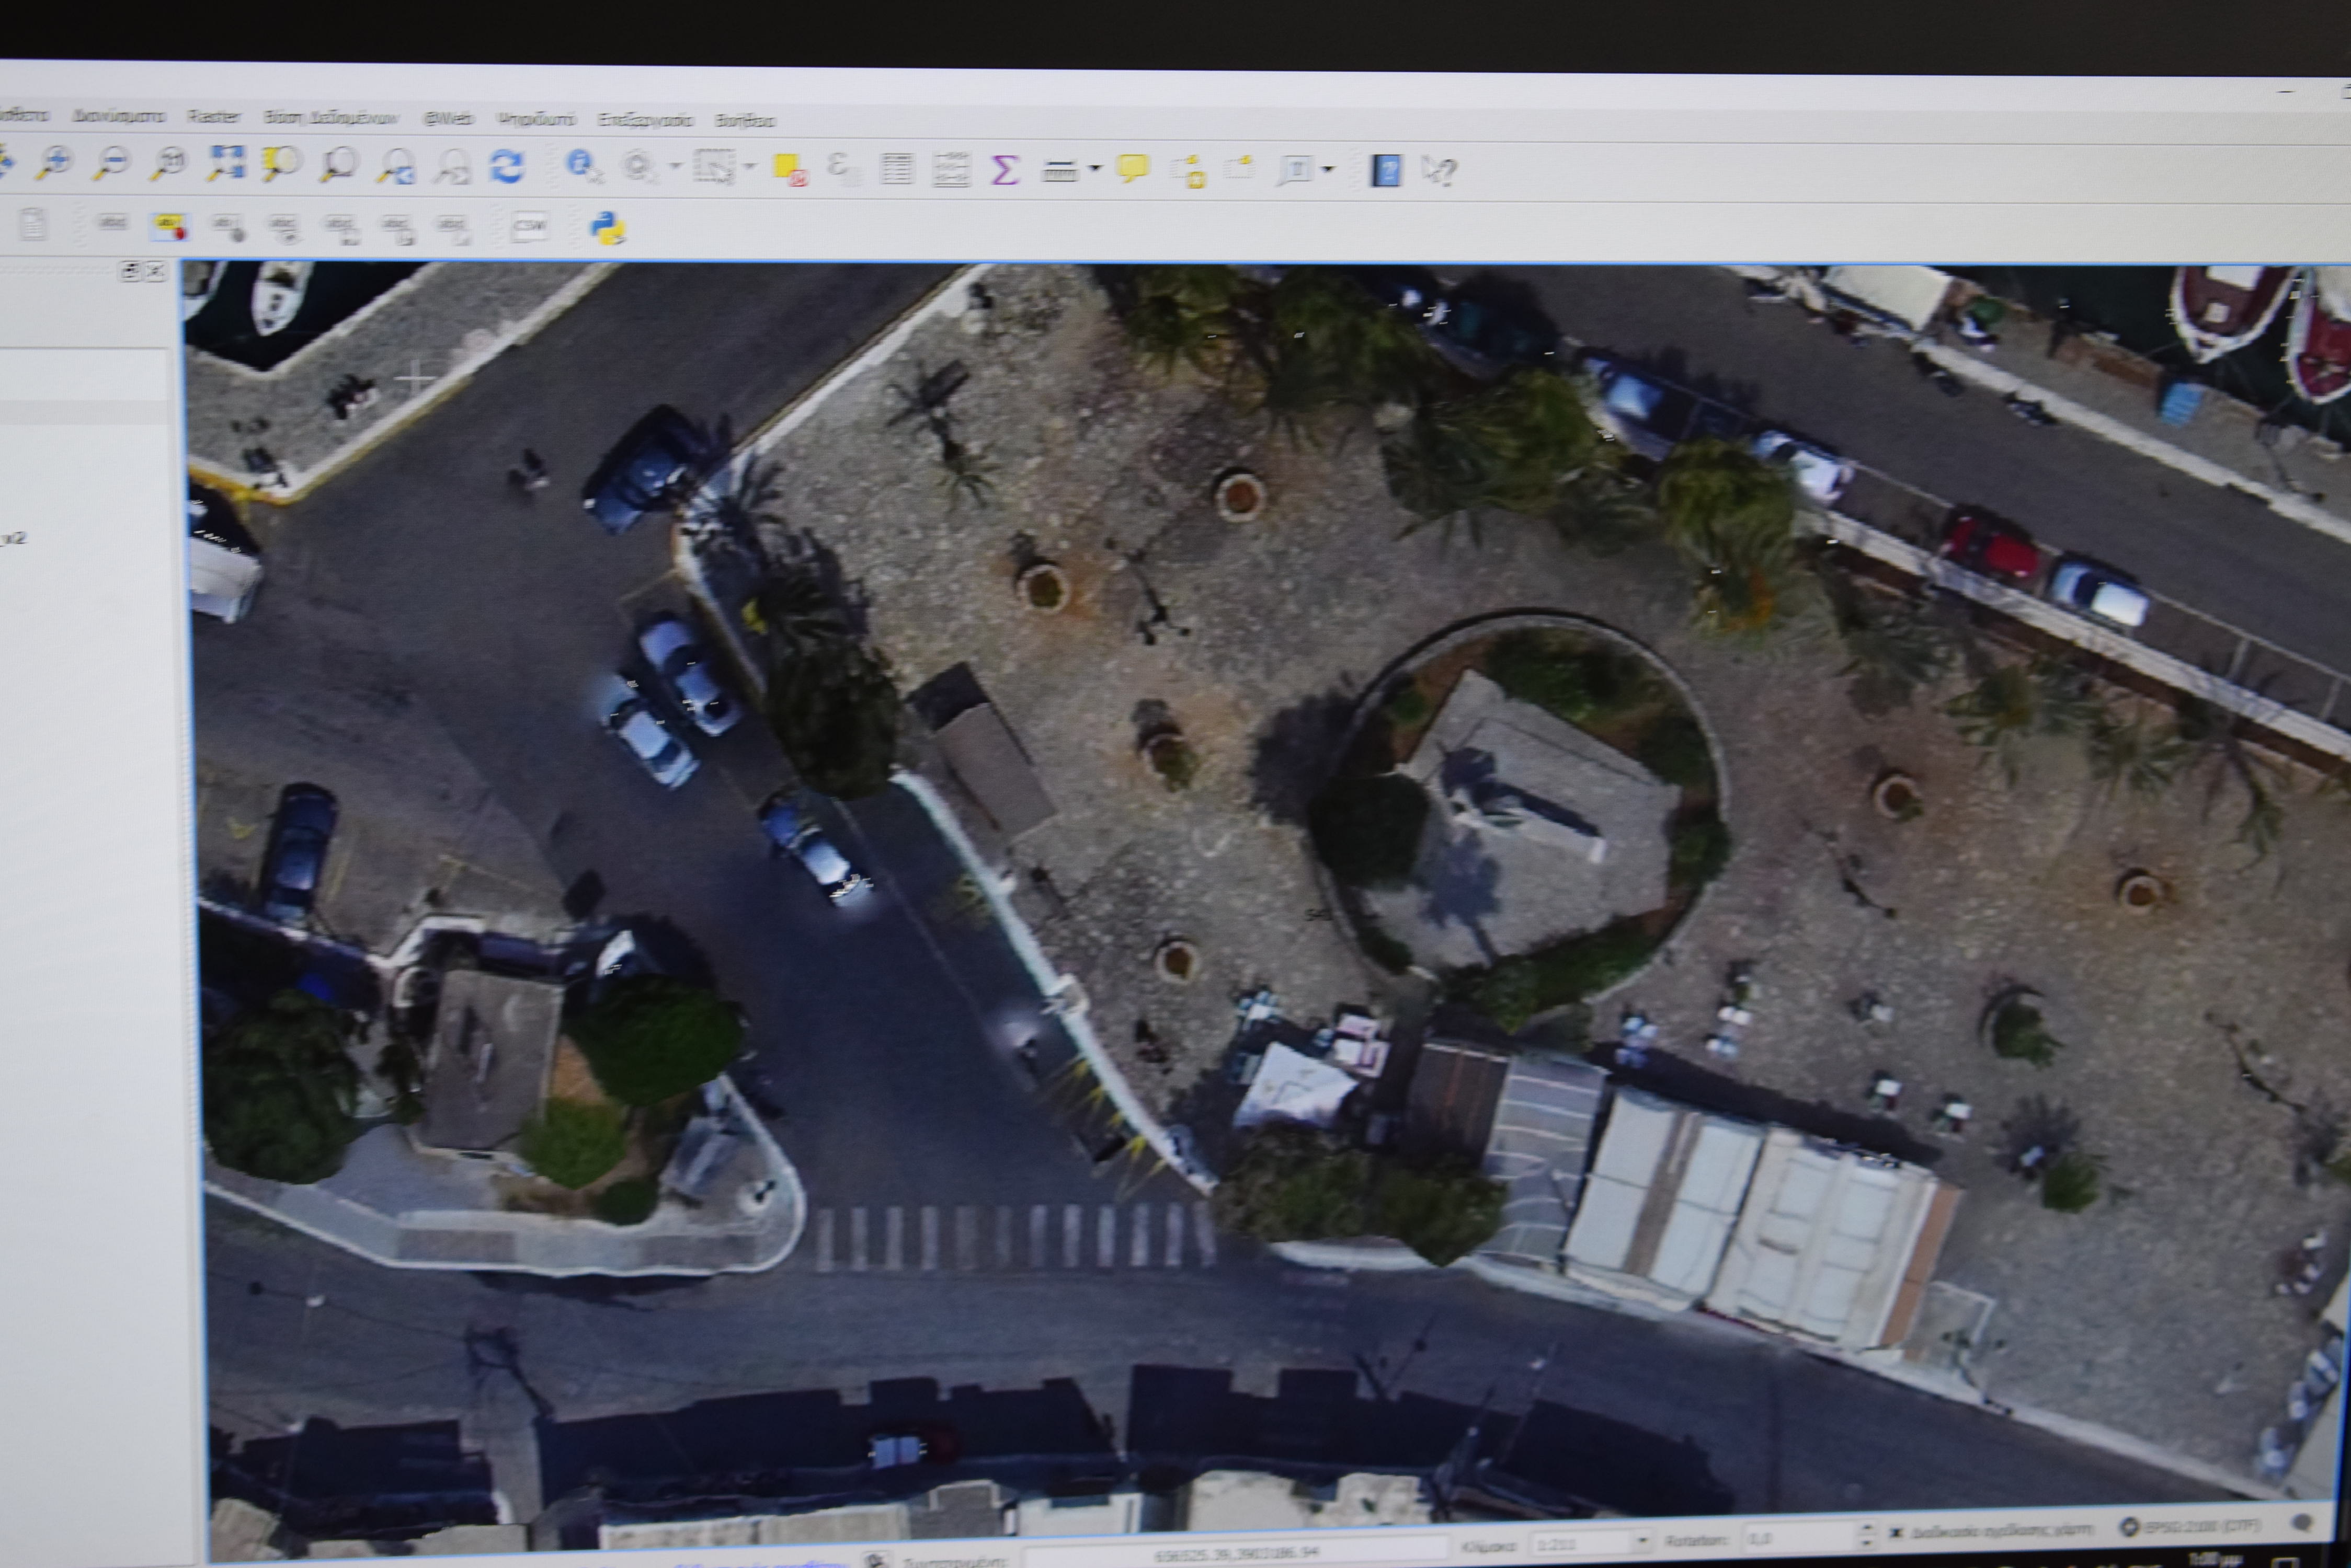Activate the Select Features rectangle tool
Screen dimensions: 2351x1568
(714, 167)
